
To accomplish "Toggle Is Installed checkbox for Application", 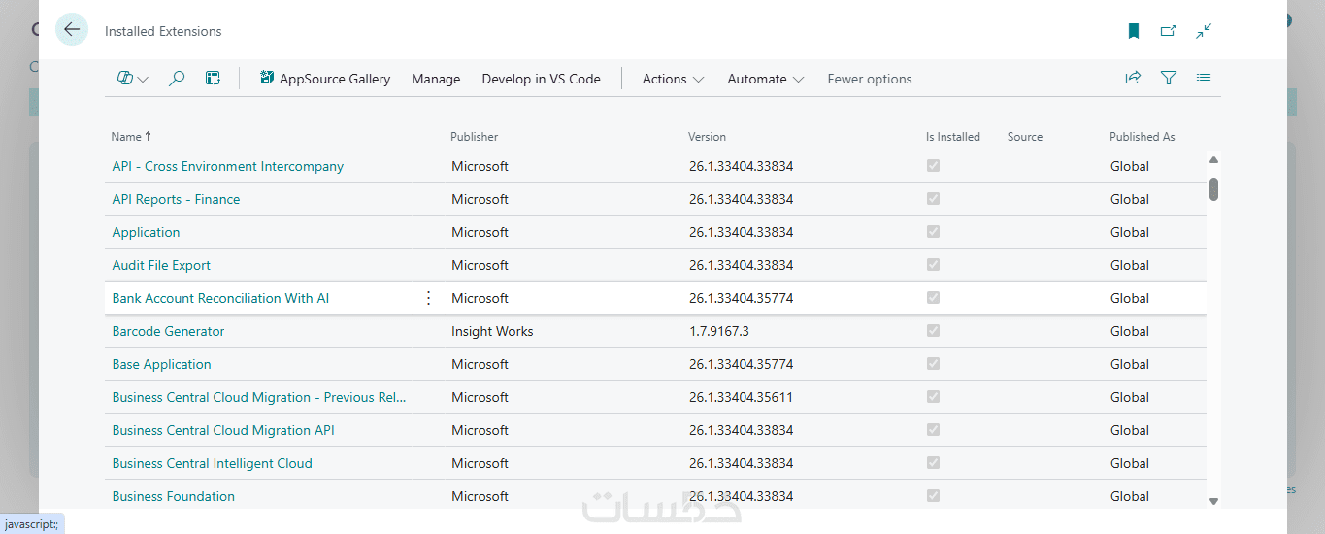I will (x=933, y=232).
